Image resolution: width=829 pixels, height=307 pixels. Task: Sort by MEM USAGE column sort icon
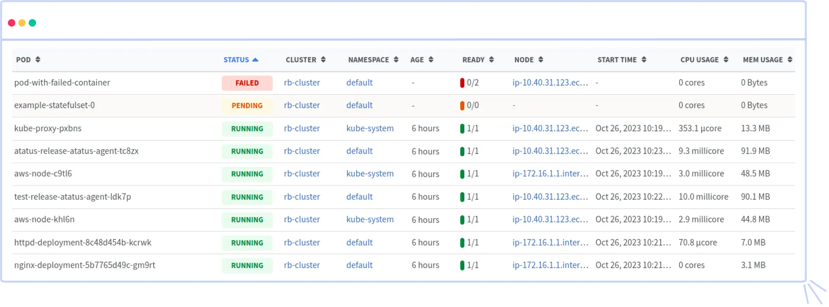(x=790, y=60)
